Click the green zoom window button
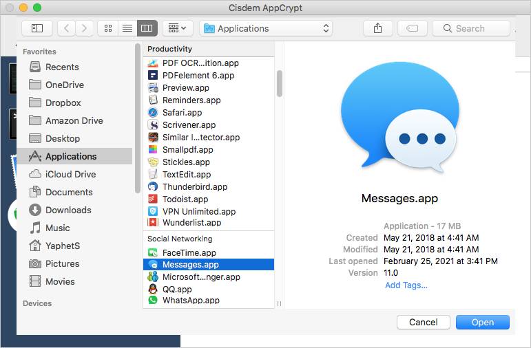The height and width of the screenshot is (348, 531). [37, 8]
